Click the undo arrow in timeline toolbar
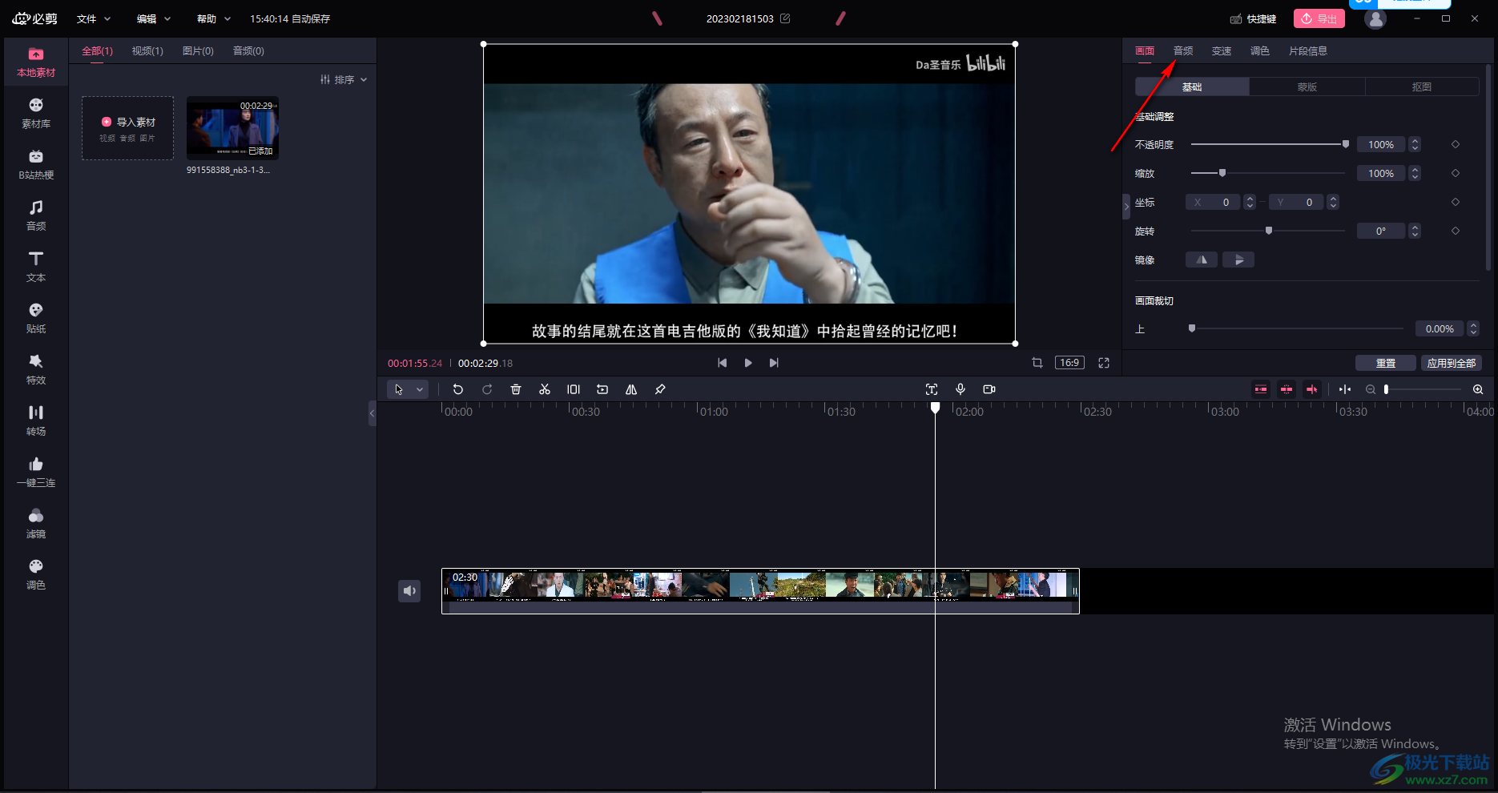 point(458,389)
